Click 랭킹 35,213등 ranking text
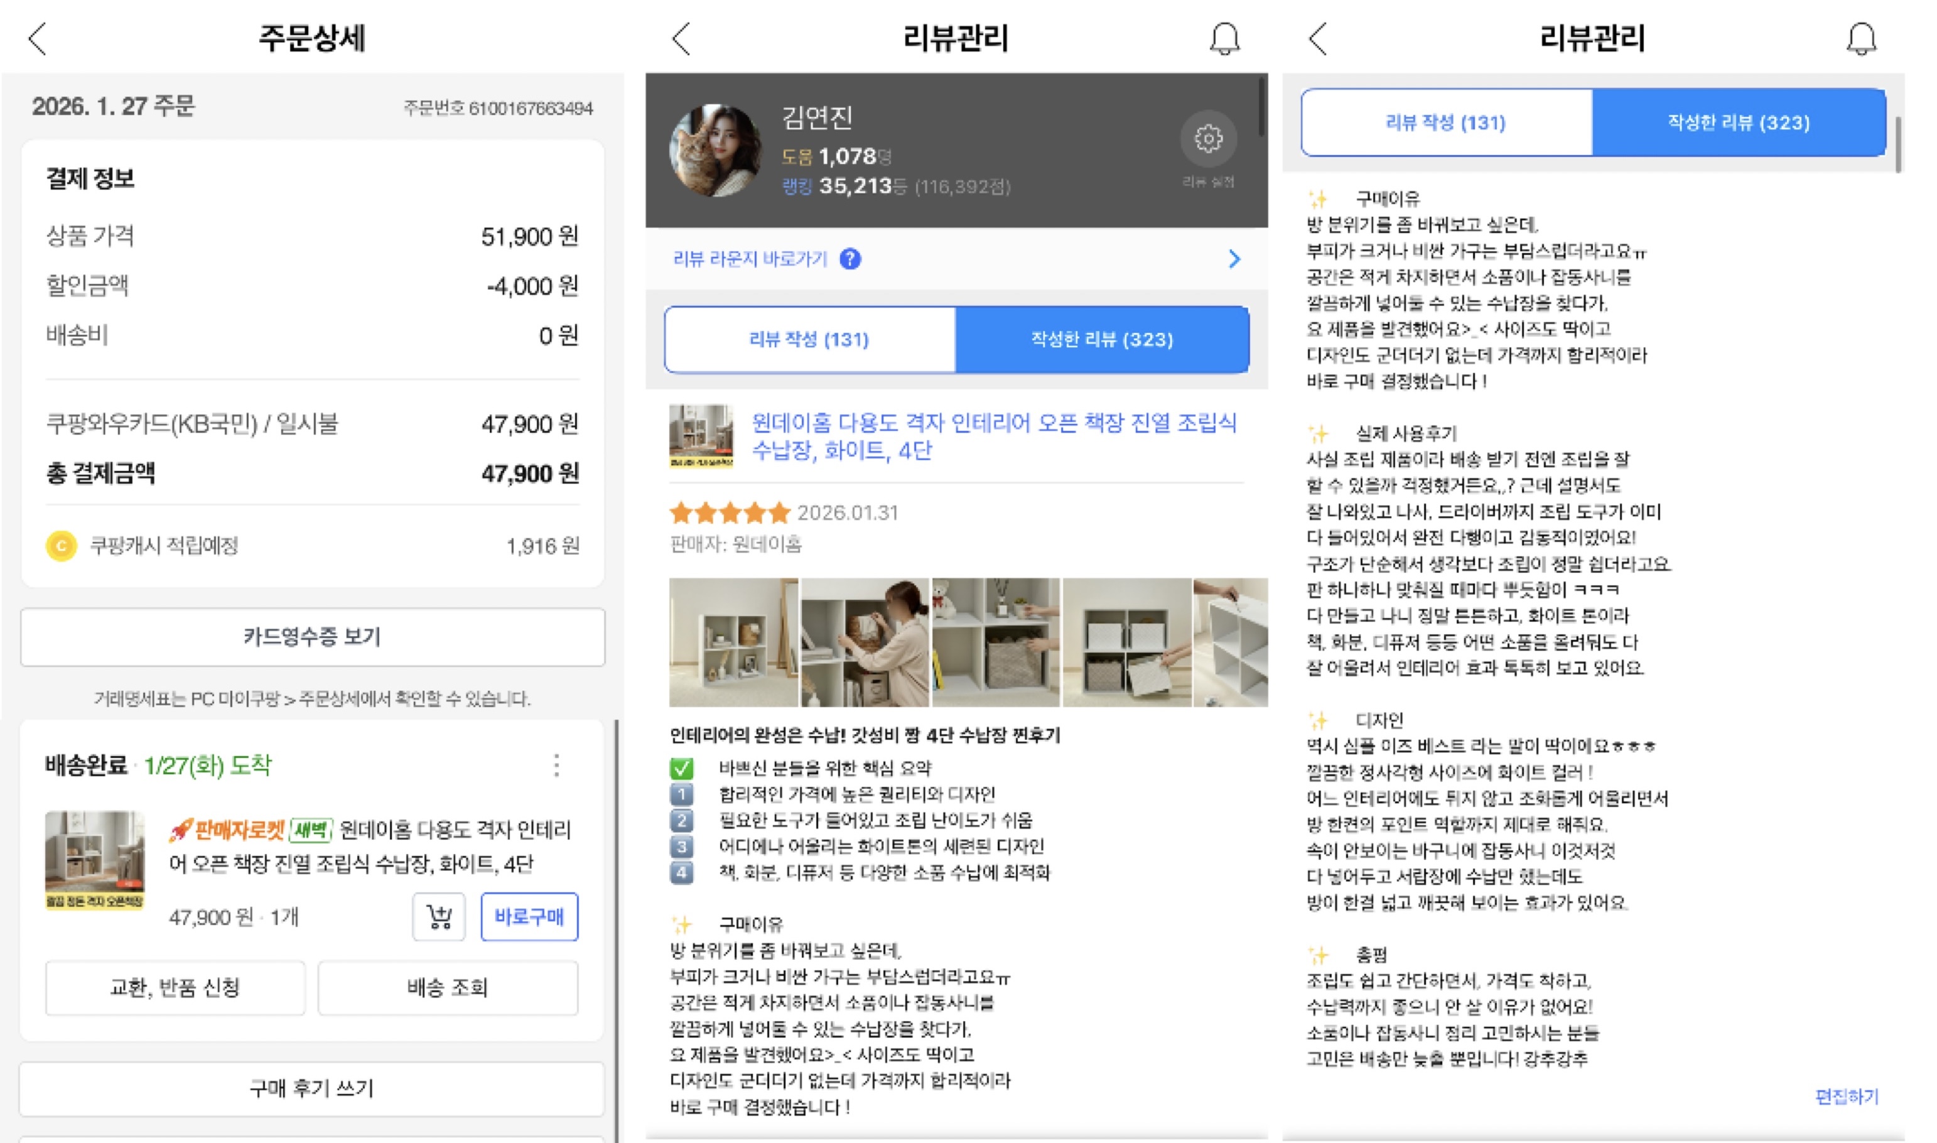1937x1143 pixels. tap(896, 186)
